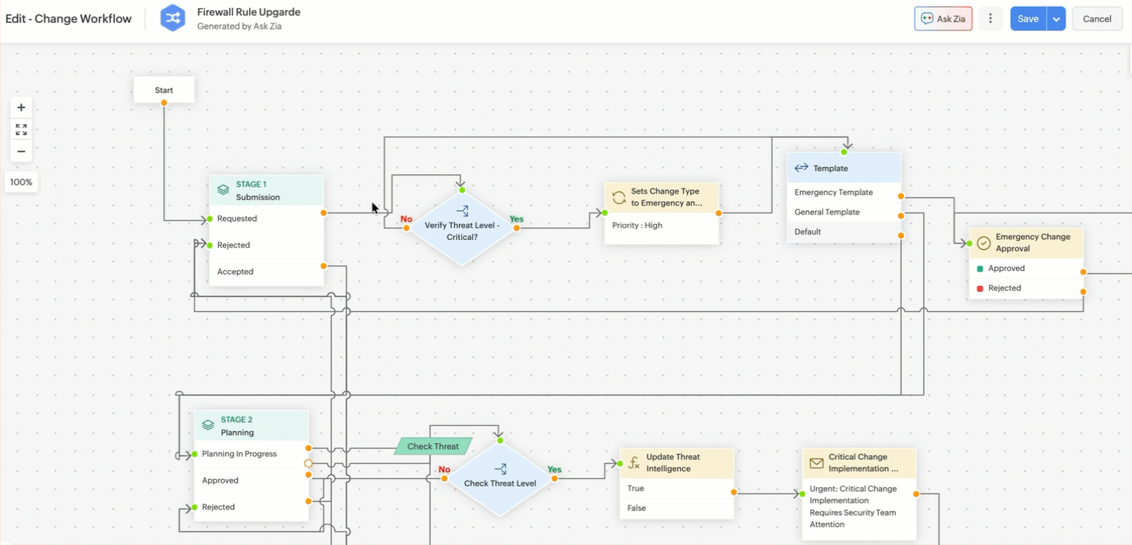The image size is (1132, 545).
Task: Click the Urgent: Critical Change Implementation message text
Action: tap(852, 506)
